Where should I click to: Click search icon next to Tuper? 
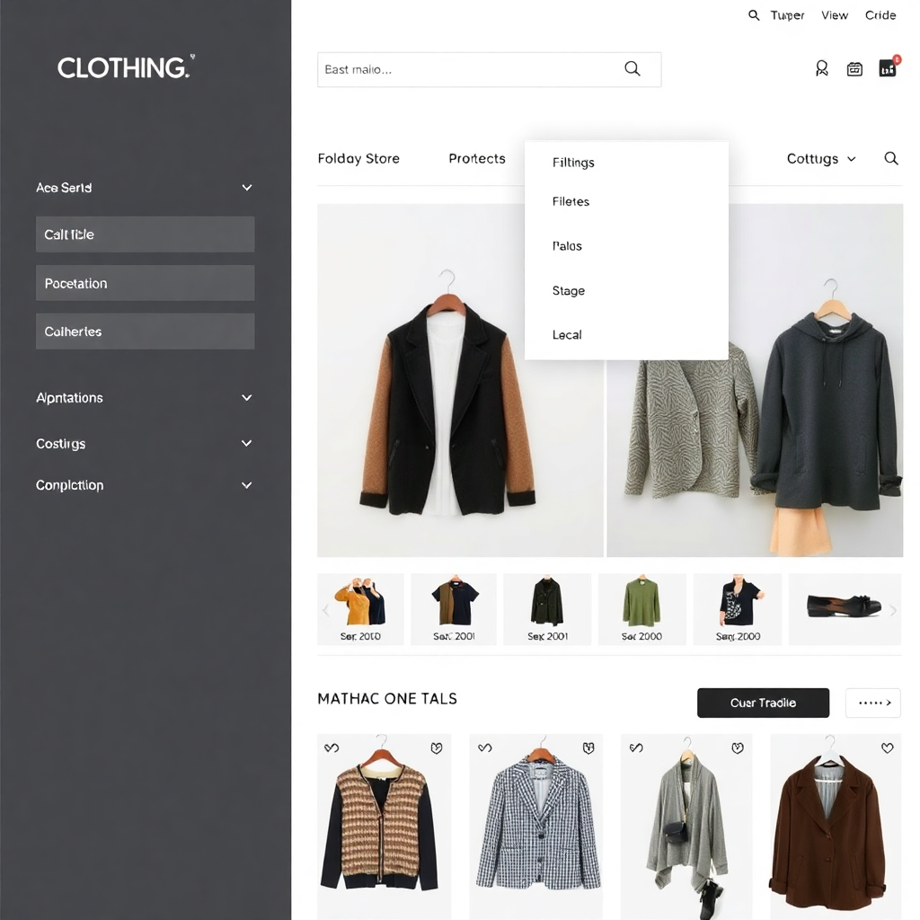coord(754,15)
